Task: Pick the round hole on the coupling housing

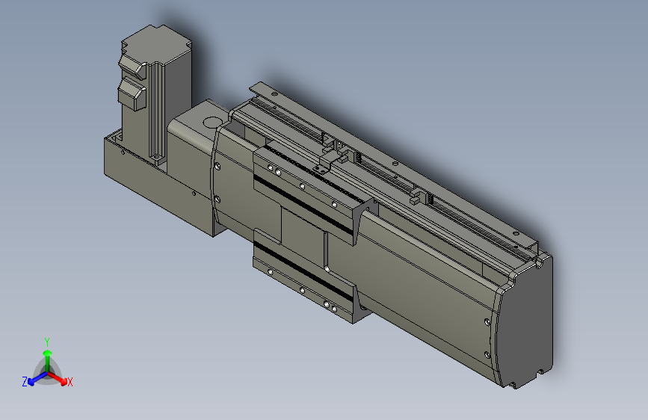Action: coord(213,123)
